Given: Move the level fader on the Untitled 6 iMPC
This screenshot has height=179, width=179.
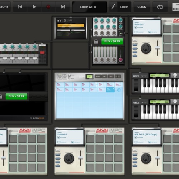Looking at the screenshot, I should pos(80,158).
